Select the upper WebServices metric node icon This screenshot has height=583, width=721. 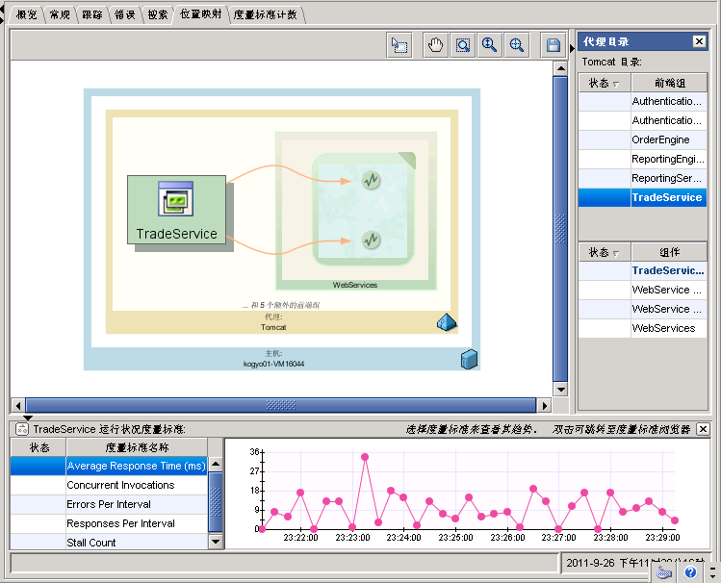click(371, 180)
